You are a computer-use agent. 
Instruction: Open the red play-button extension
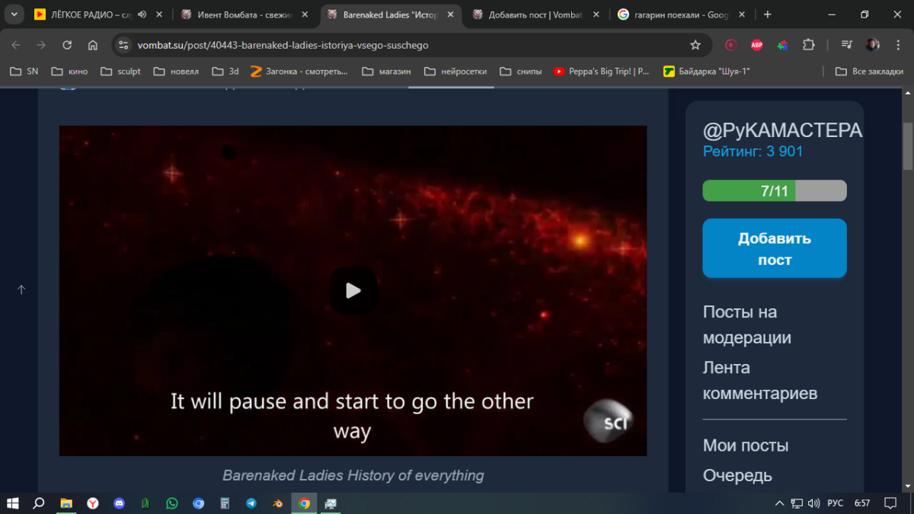tap(731, 45)
